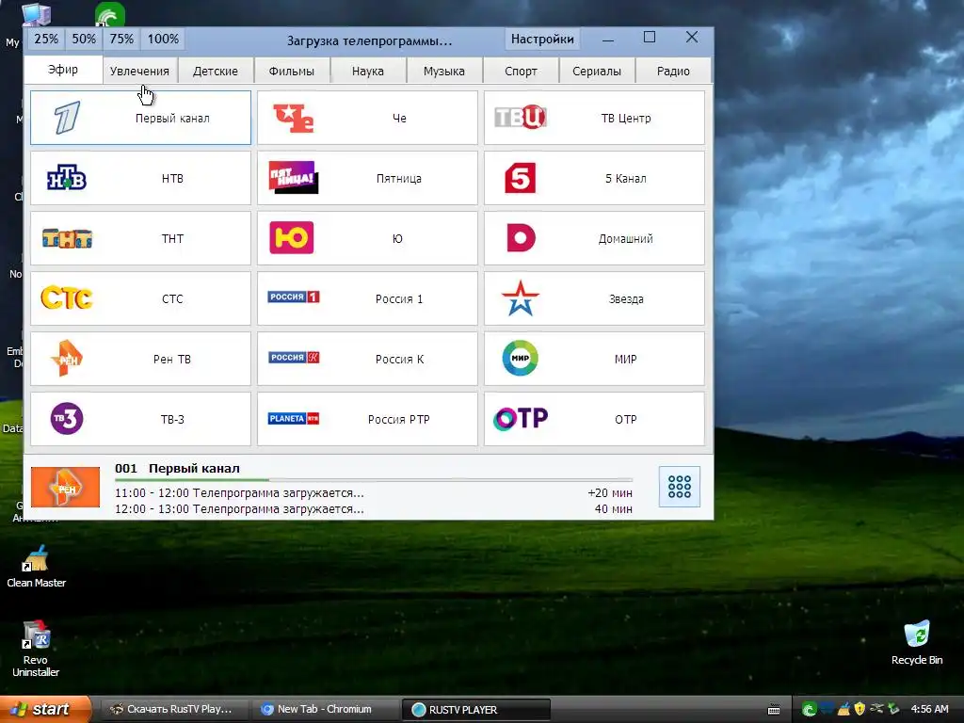Open the Фильмы tab
The height and width of the screenshot is (723, 964).
point(292,71)
